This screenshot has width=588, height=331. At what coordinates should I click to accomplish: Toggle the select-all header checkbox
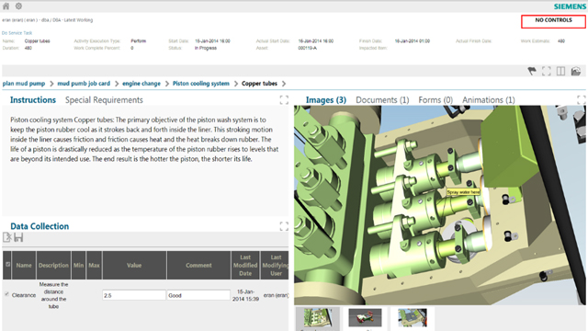(7, 264)
